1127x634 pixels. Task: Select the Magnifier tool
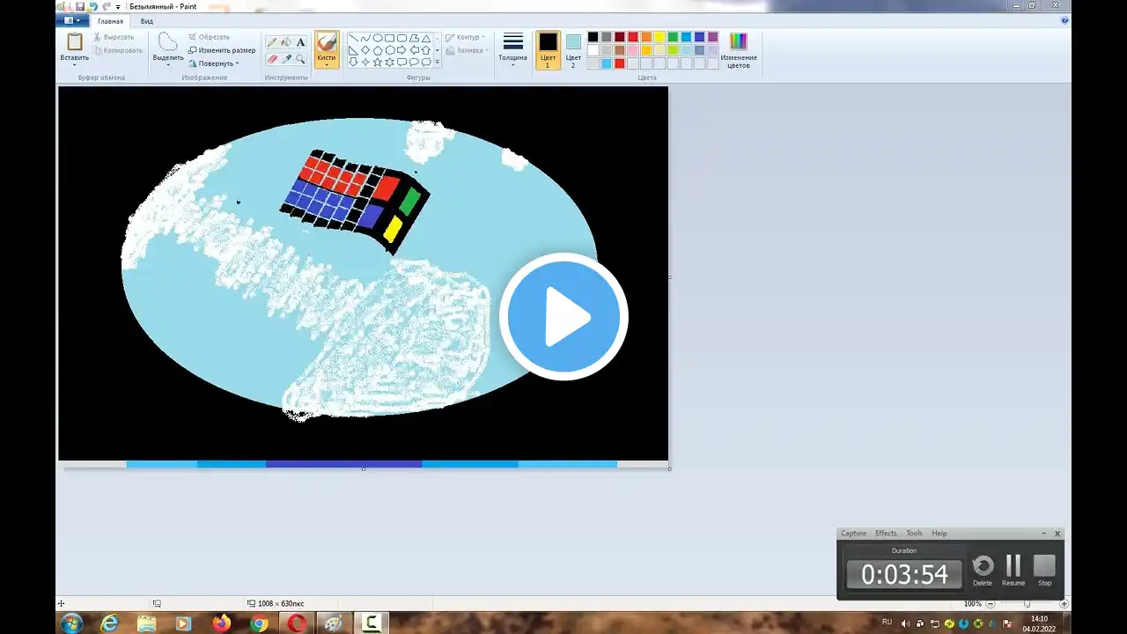point(300,59)
